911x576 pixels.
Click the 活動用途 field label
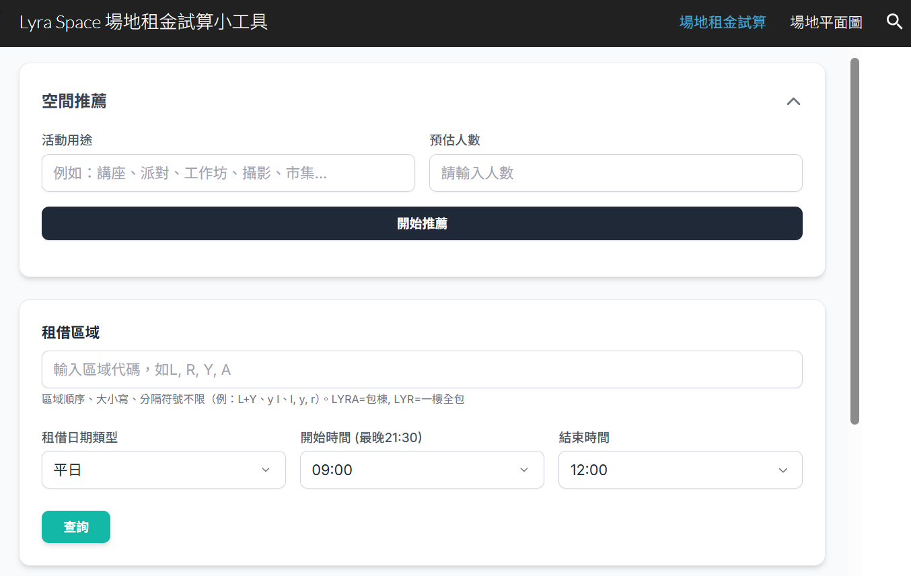pyautogui.click(x=67, y=140)
